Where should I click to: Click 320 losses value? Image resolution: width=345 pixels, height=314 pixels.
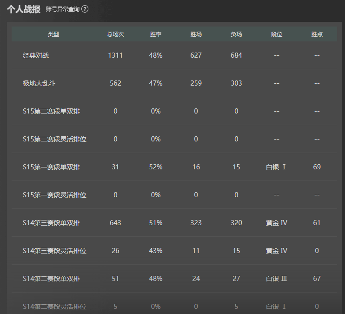click(x=236, y=223)
